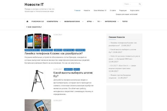Expand the TV menu chevron
Screen dimensions: 167x111
101,22
